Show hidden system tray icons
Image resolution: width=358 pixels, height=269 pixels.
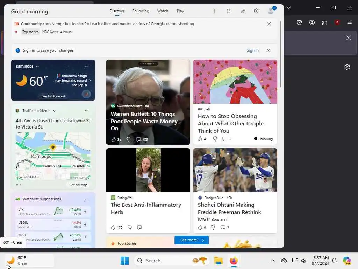273,261
